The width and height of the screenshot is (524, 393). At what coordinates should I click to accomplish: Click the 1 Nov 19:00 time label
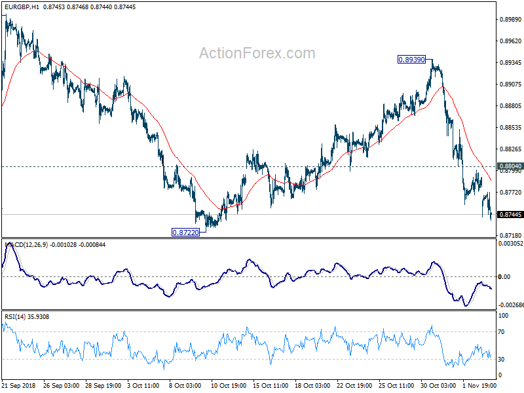pyautogui.click(x=479, y=385)
